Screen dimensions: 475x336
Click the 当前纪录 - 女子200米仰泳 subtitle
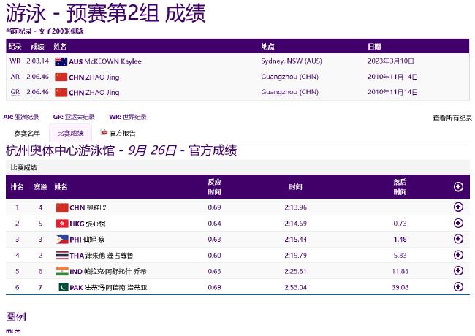pyautogui.click(x=45, y=31)
